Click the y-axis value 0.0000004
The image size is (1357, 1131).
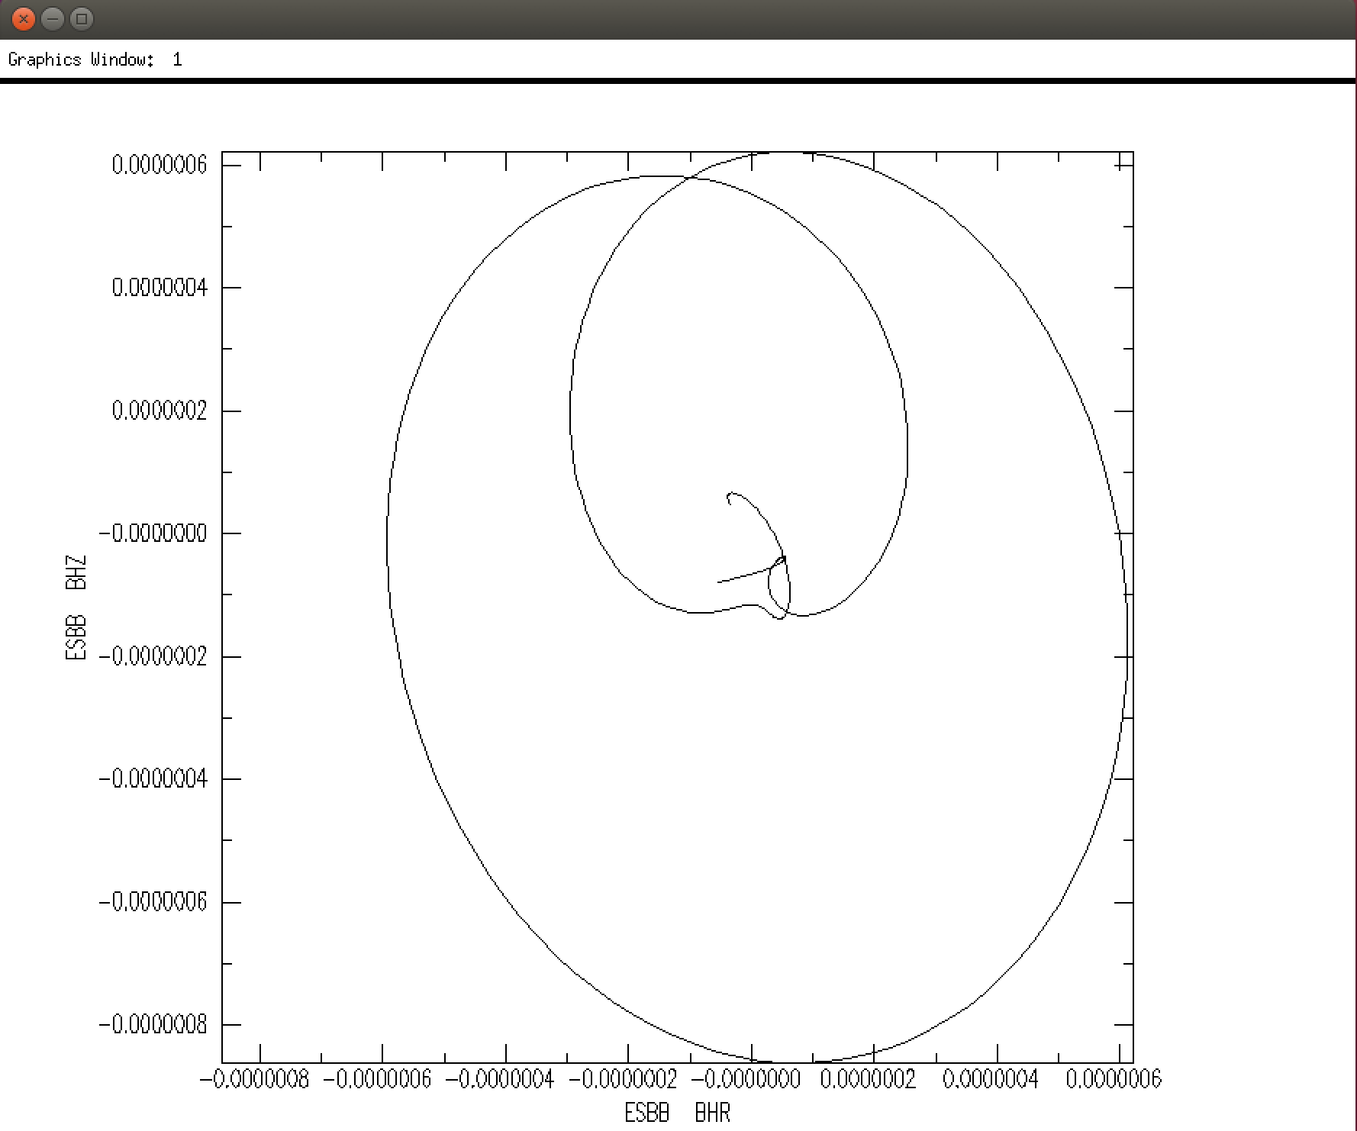(160, 288)
